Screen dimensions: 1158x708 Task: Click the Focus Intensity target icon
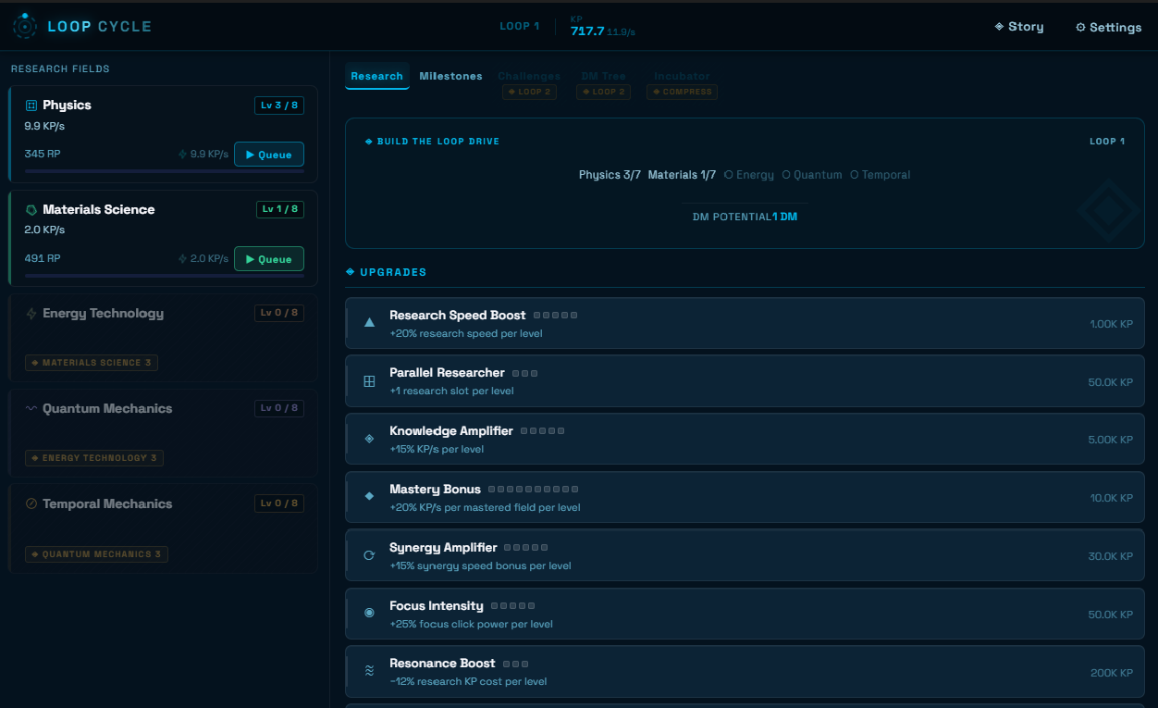pos(369,613)
